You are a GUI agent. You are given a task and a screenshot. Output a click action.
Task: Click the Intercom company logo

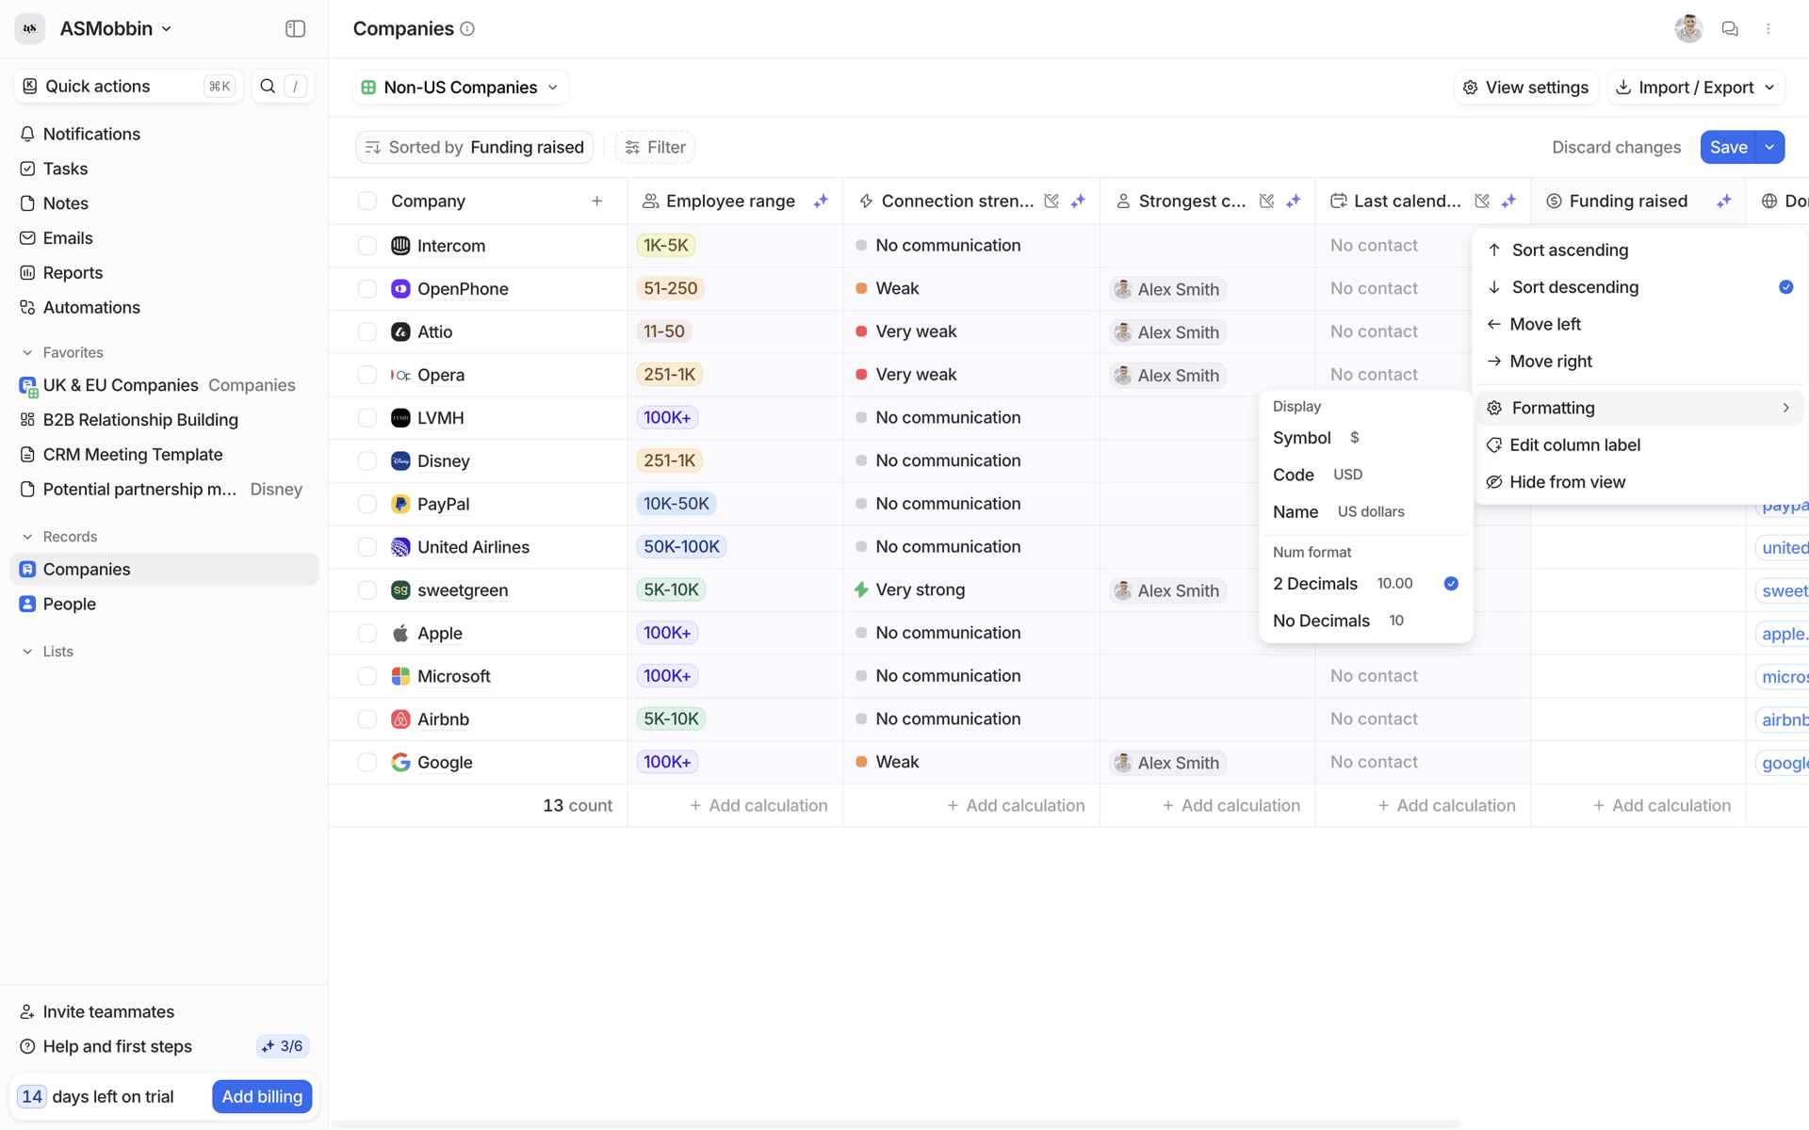point(400,246)
